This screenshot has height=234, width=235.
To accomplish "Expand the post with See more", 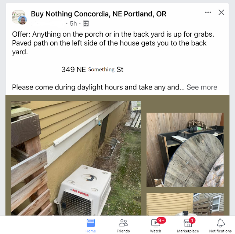I will (202, 87).
